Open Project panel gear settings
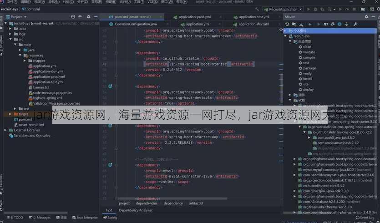 point(89,17)
